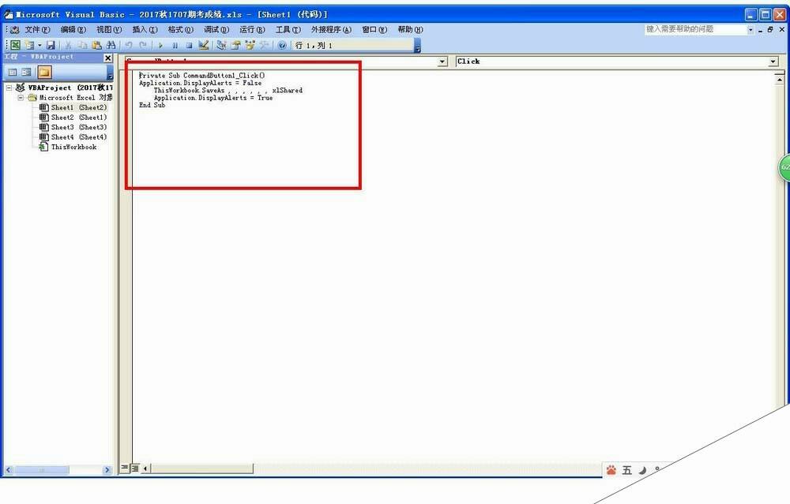Click project panel scroll right arrow
Screen dimensions: 790x504
(x=107, y=470)
